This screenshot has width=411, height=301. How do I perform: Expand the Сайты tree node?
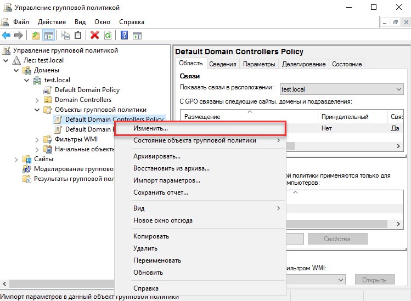(x=16, y=160)
